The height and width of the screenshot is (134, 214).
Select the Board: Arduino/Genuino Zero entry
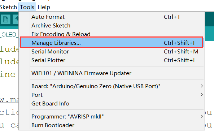click(x=112, y=86)
